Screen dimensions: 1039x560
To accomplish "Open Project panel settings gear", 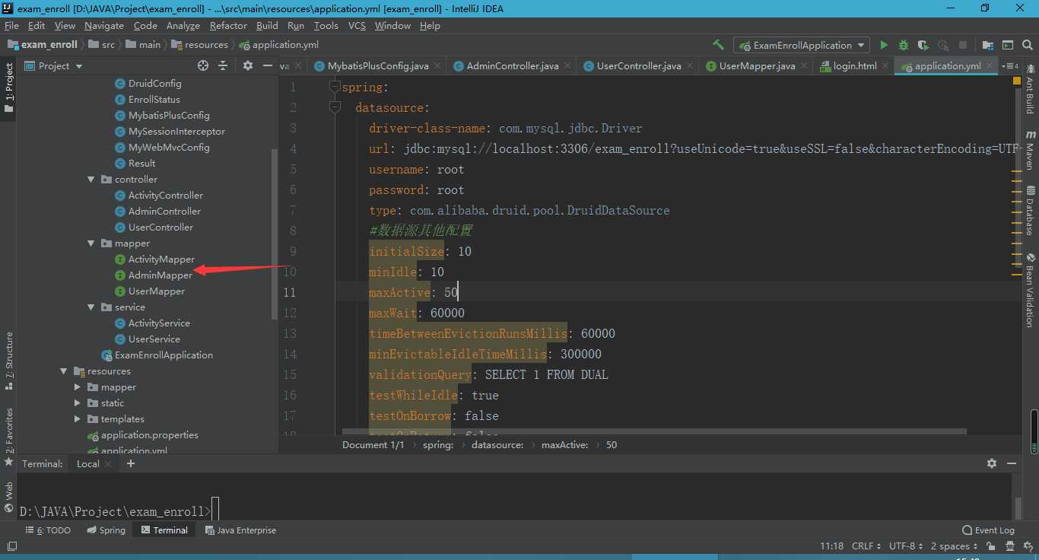I will [x=247, y=65].
